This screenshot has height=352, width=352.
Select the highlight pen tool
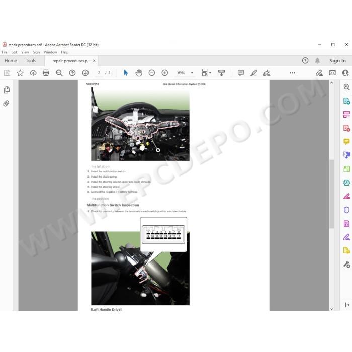[253, 73]
